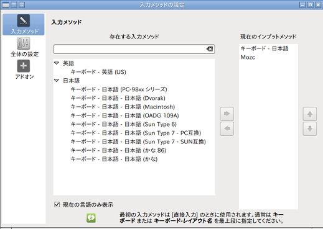The width and height of the screenshot is (323, 229).
Task: Toggle 現在の言語のみ表示 checkbox
Action: (x=57, y=205)
